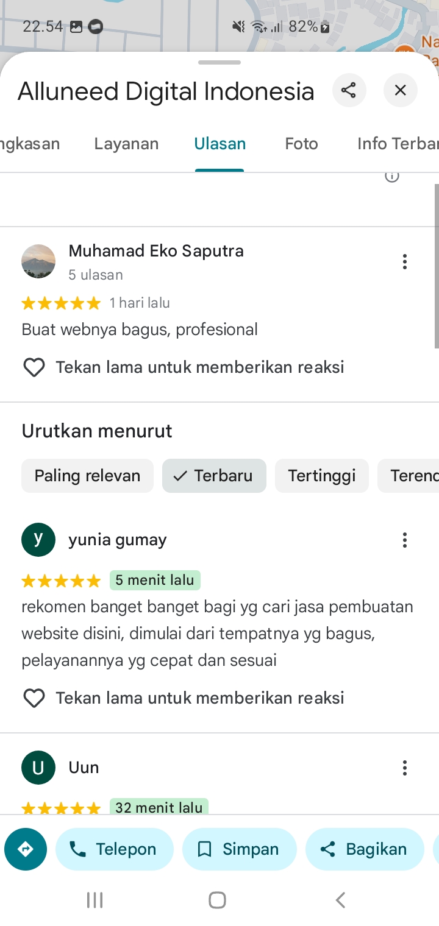Select the Terbaru sort chip
Screen dimensions: 439x926
214,476
